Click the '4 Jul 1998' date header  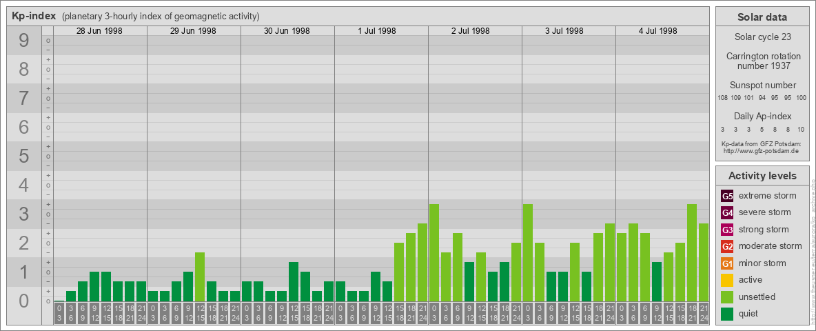click(x=657, y=31)
